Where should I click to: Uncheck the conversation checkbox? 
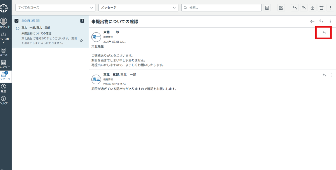pyautogui.click(x=16, y=21)
